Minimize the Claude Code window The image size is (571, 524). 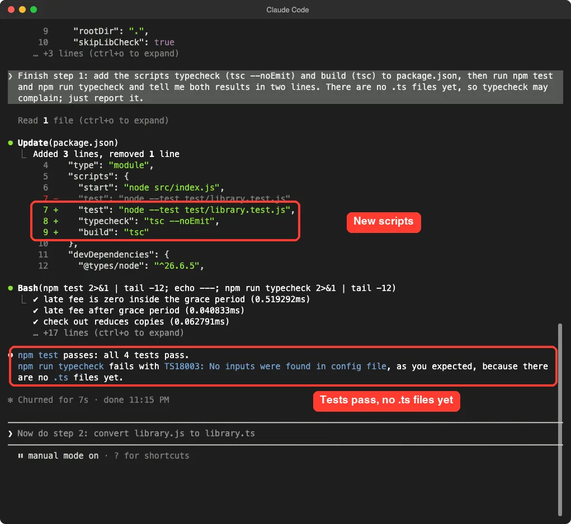tap(22, 9)
